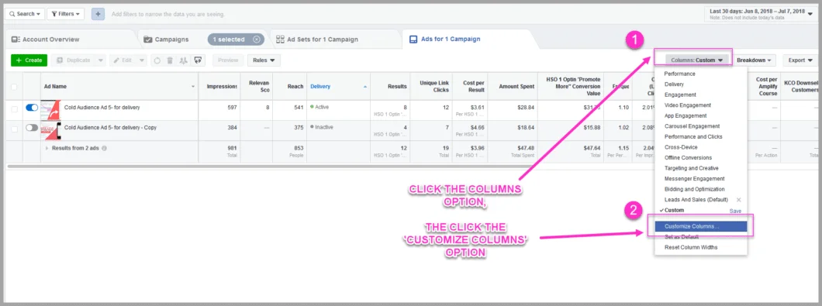Click the Edit button

coord(123,60)
